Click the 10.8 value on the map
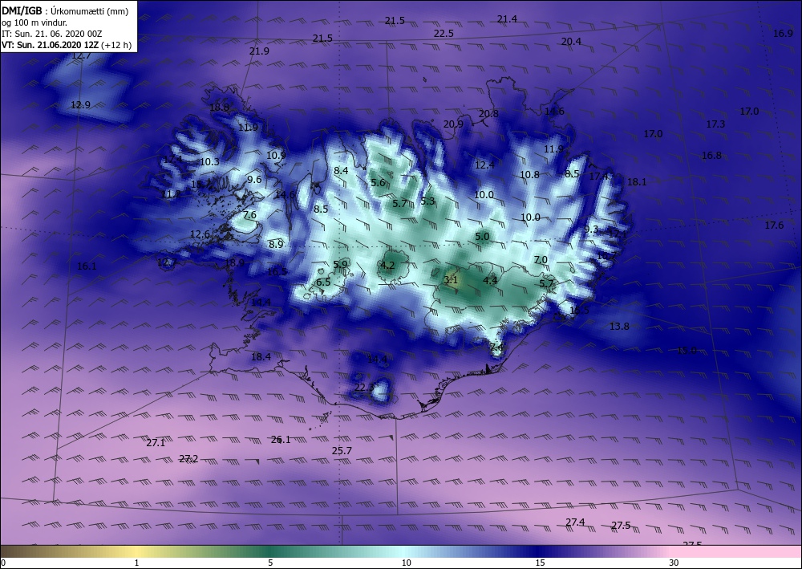Viewport: 802px width, 569px height. point(529,174)
